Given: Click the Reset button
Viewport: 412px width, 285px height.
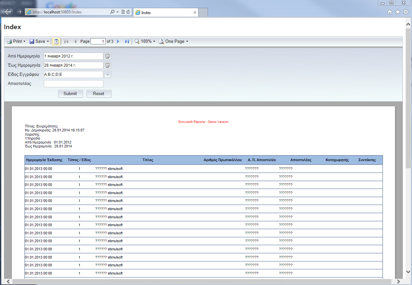Looking at the screenshot, I should click(99, 94).
